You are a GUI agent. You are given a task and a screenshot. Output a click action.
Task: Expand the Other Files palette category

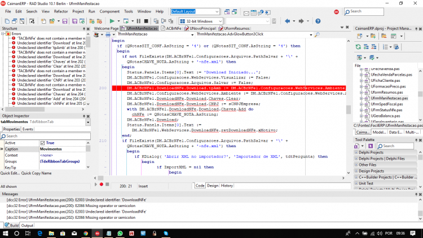(x=356, y=165)
